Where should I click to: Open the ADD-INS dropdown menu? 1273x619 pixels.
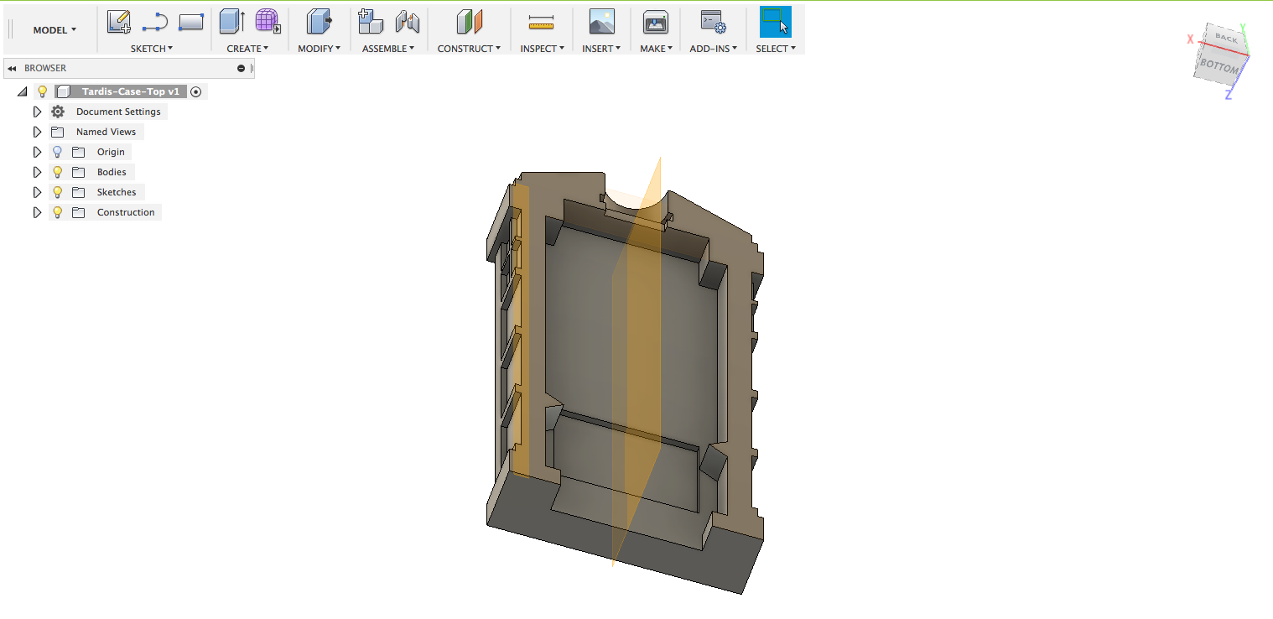click(x=713, y=49)
